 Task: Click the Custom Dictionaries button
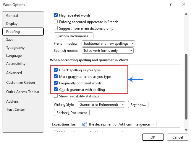click(x=74, y=36)
